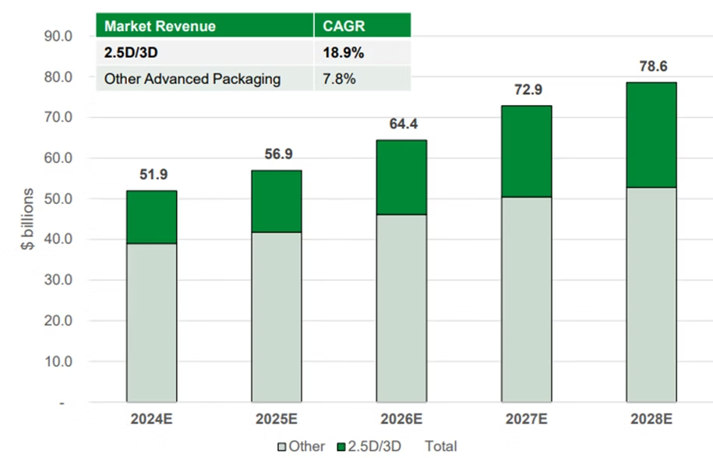This screenshot has height=458, width=713.
Task: Click the 2026E dark green bar segment
Action: coord(401,178)
